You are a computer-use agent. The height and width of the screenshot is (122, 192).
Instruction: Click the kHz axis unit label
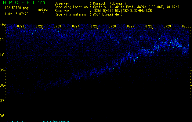pyautogui.click(x=3, y=25)
